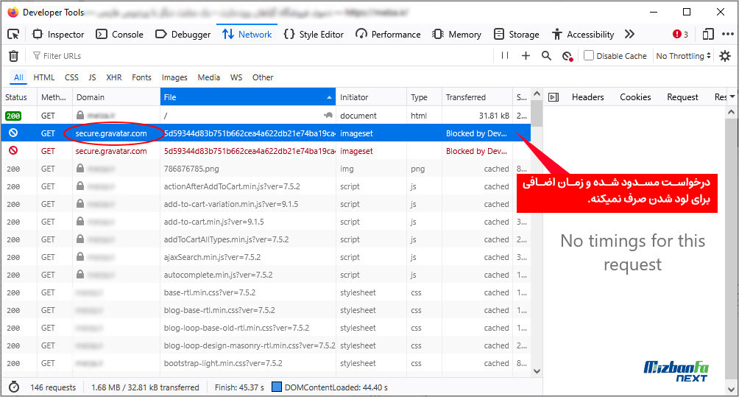739x397 pixels.
Task: Enable the Disable Cache checkbox
Action: click(589, 56)
